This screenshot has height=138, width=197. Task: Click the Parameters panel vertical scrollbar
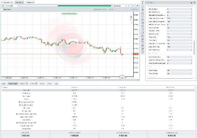[194, 48]
